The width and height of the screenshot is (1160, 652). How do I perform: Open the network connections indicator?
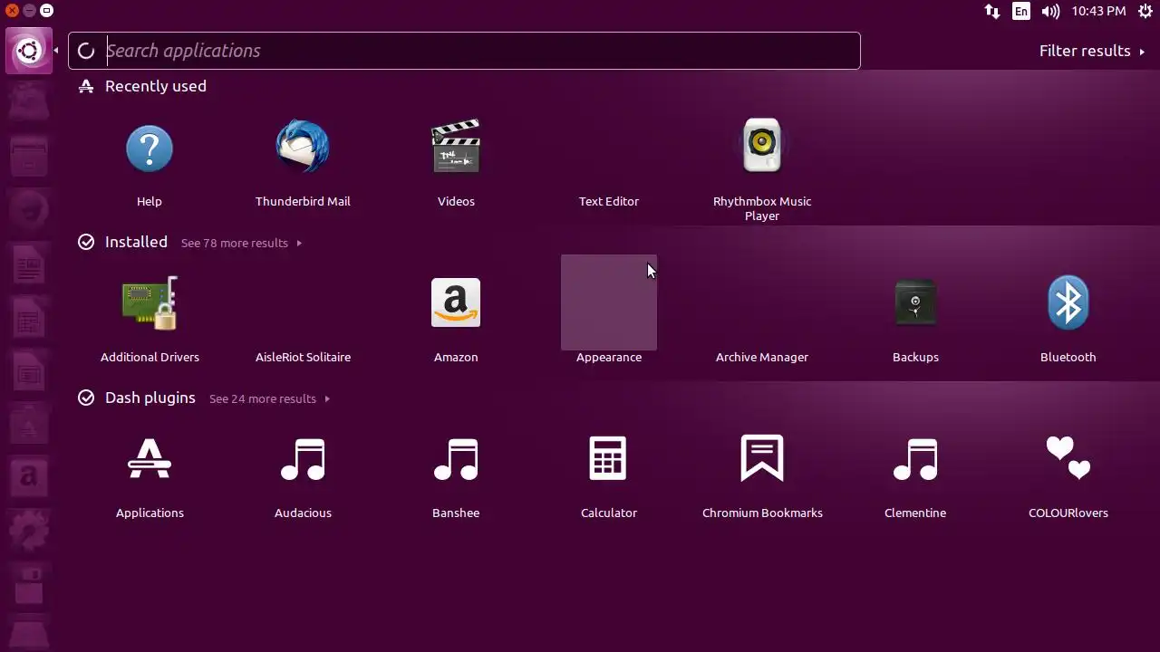point(992,12)
